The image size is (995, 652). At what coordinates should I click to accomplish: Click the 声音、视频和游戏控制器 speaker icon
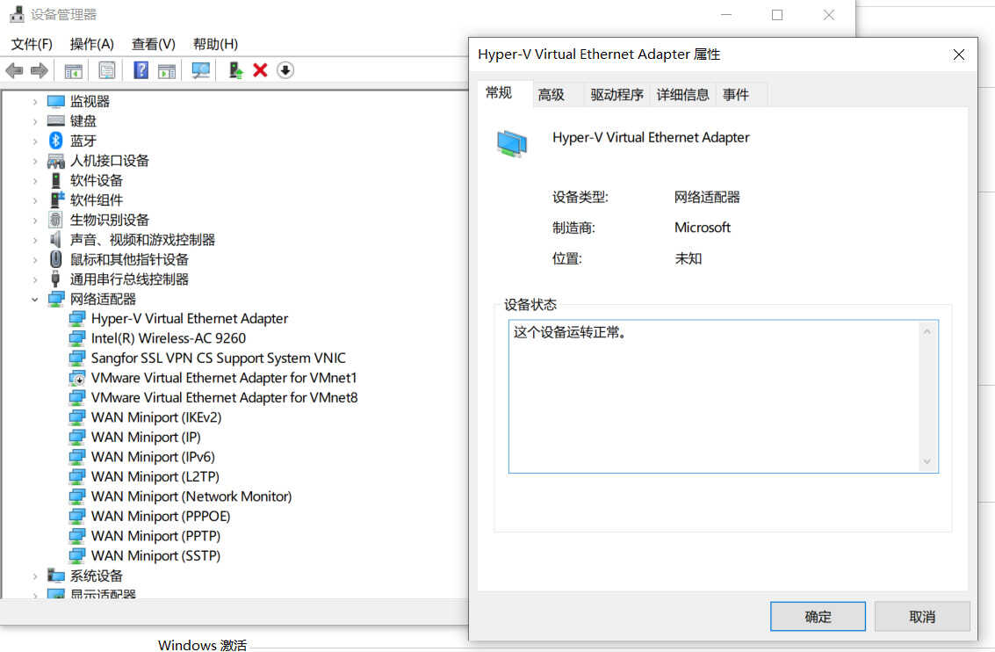tap(56, 239)
